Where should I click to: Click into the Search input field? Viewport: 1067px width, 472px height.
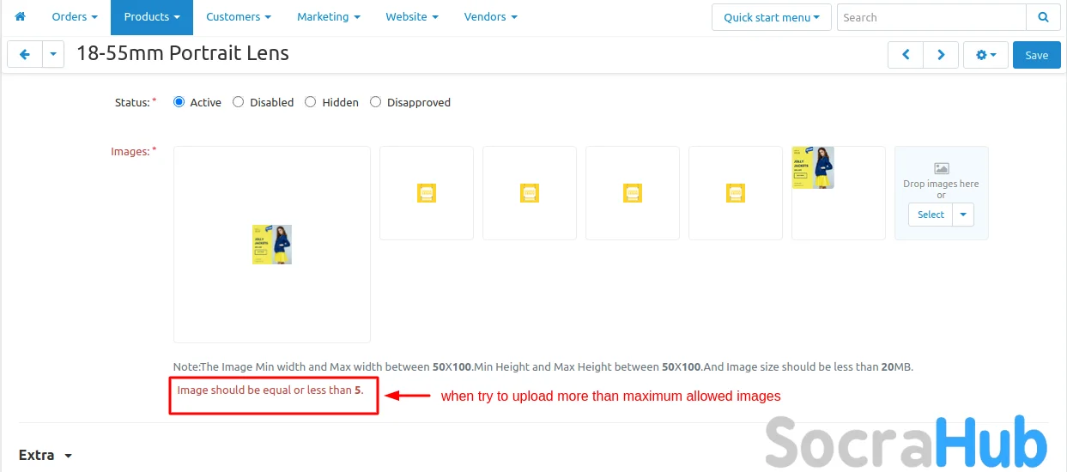931,17
